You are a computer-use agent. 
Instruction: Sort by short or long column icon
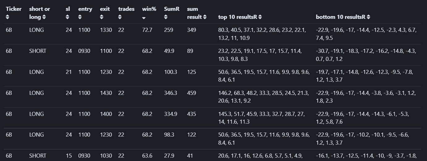pyautogui.click(x=44, y=17)
